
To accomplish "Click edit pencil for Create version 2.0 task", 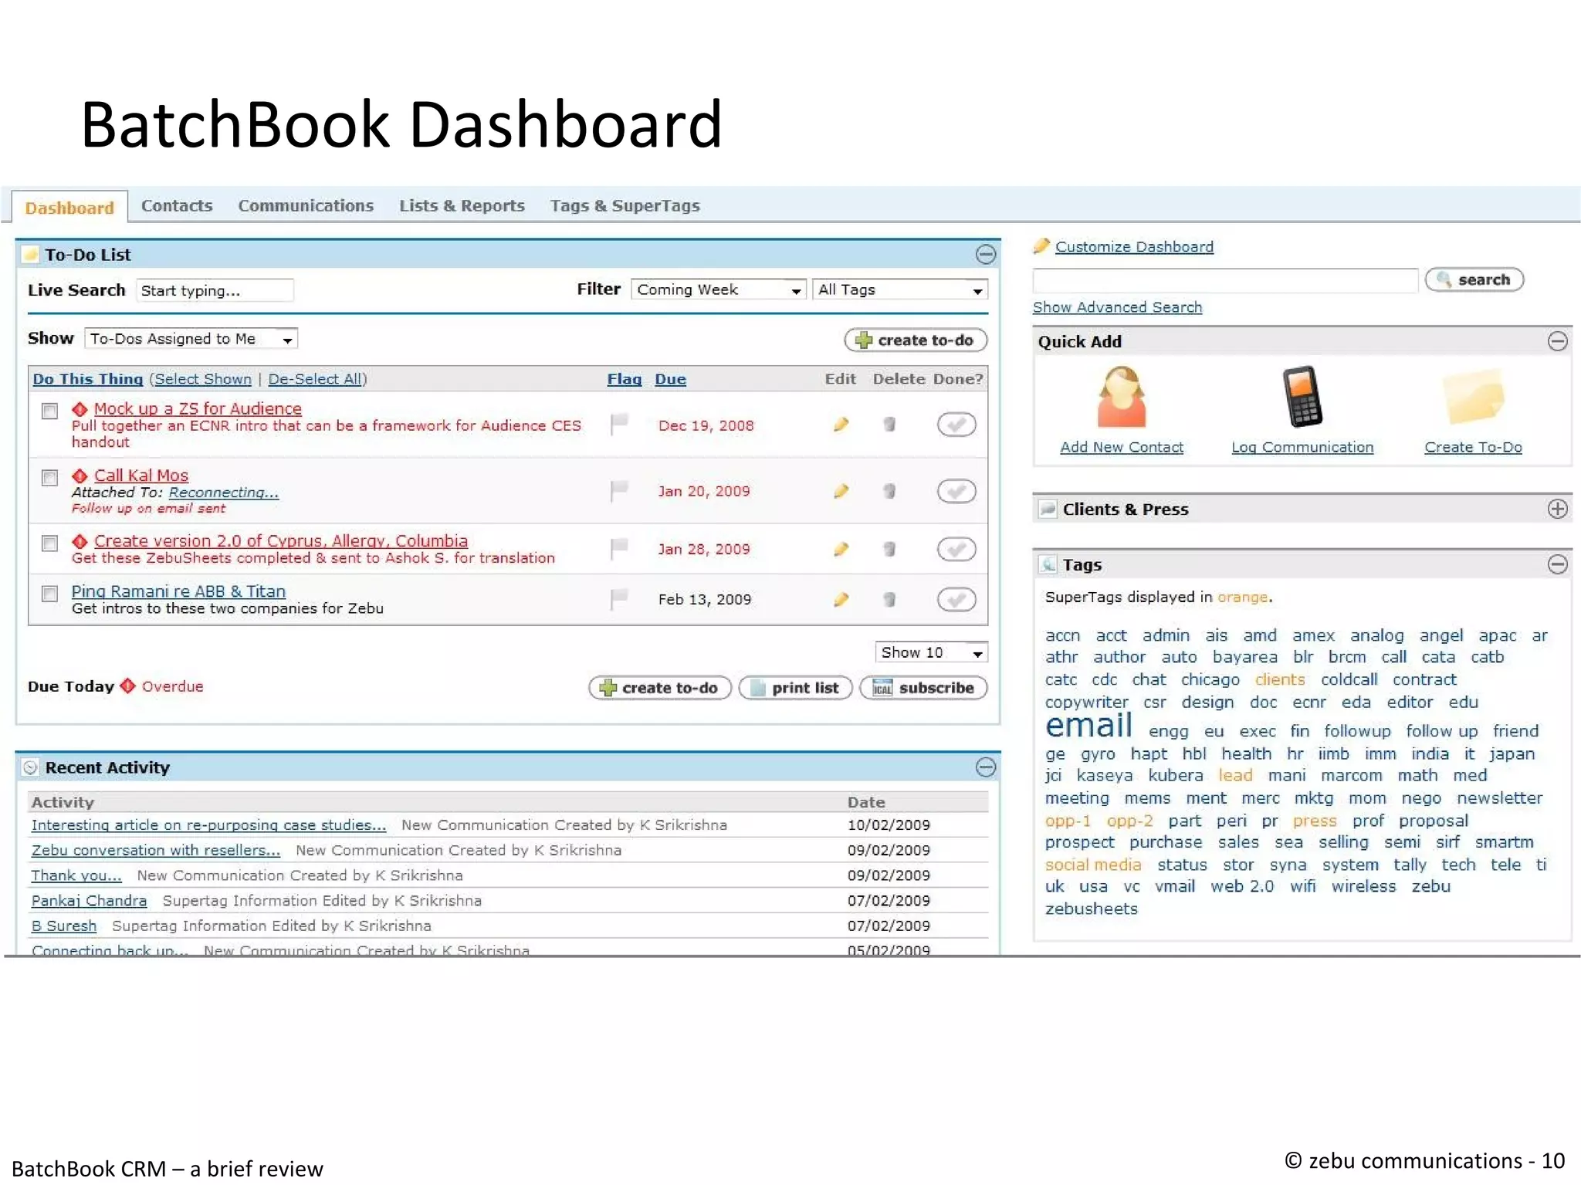I will (841, 549).
